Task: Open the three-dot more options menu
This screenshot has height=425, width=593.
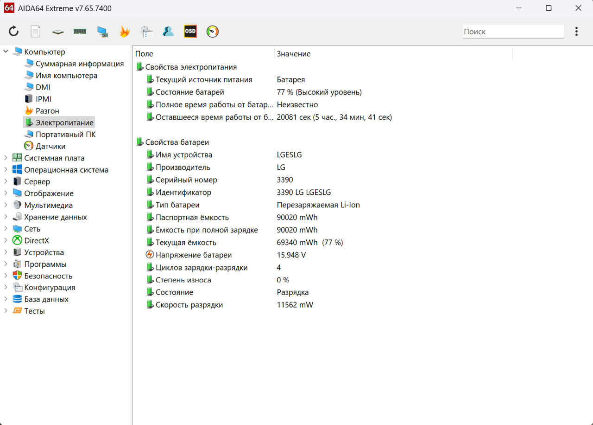Action: [576, 32]
